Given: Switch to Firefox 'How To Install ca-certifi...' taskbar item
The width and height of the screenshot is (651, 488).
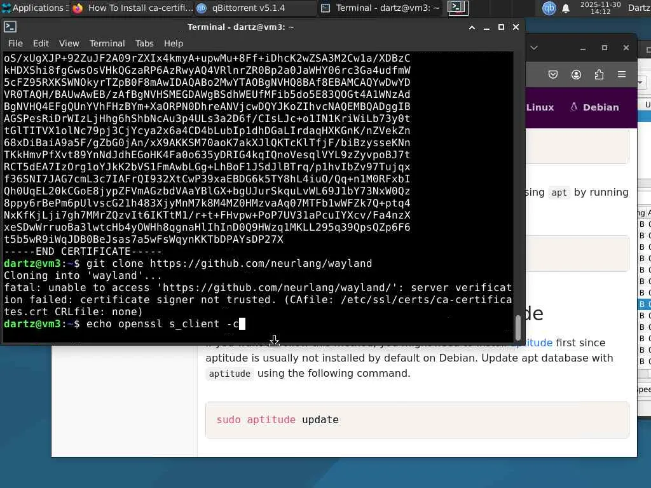Looking at the screenshot, I should point(132,8).
